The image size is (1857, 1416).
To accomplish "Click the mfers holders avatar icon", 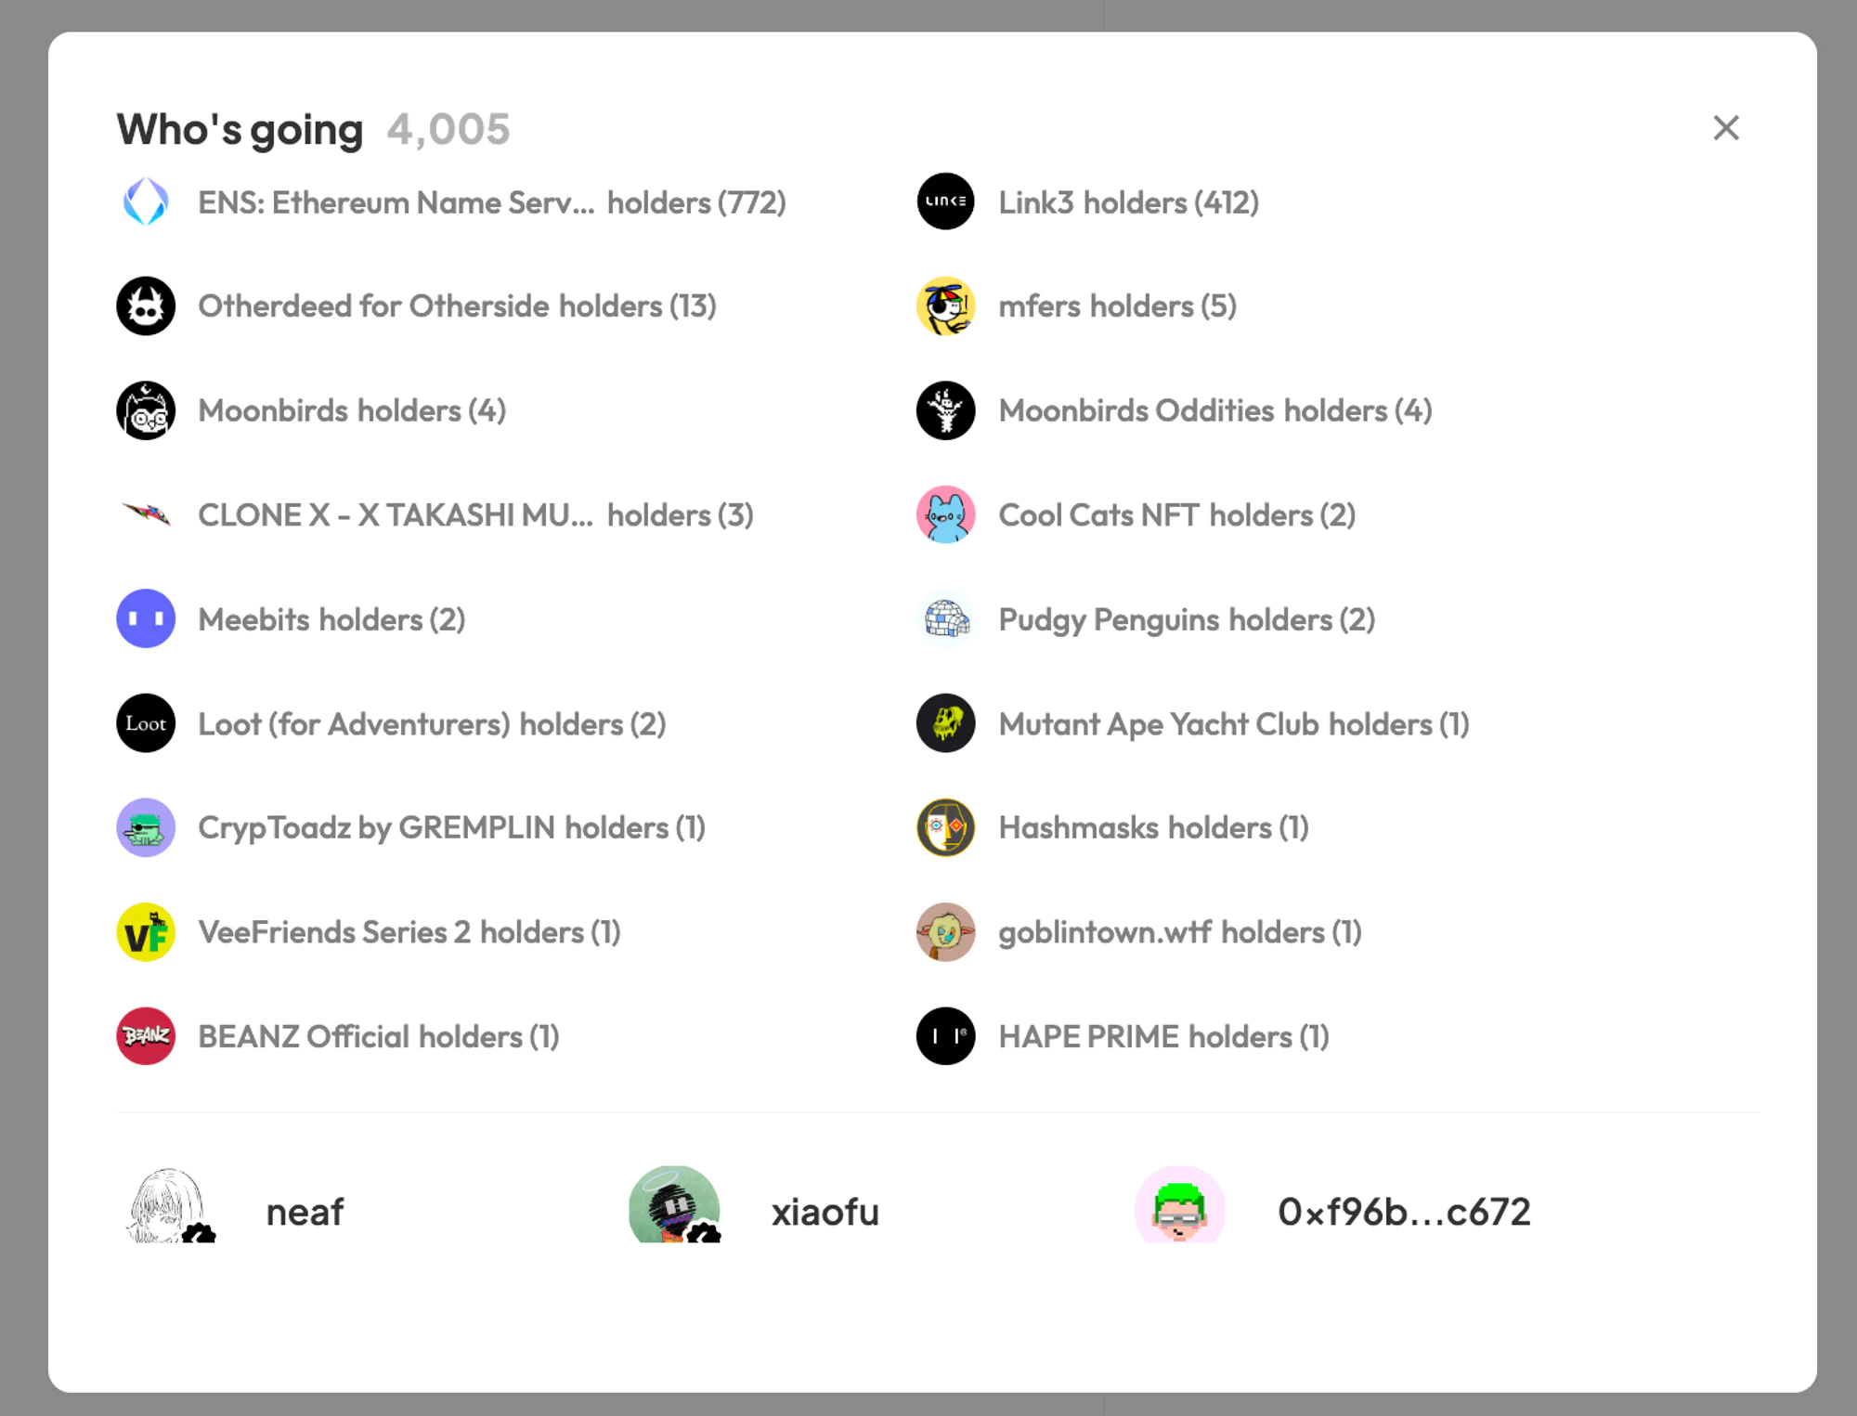I will coord(945,306).
